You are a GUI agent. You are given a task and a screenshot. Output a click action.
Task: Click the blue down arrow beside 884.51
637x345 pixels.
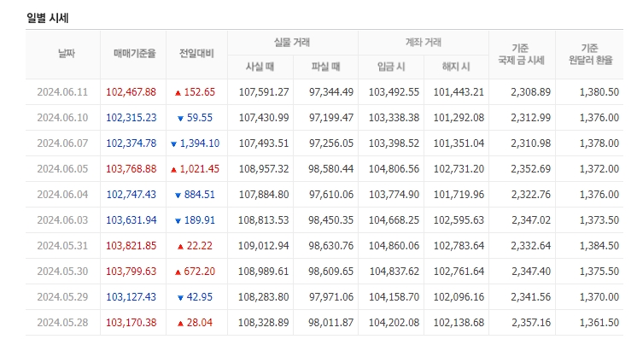point(178,195)
